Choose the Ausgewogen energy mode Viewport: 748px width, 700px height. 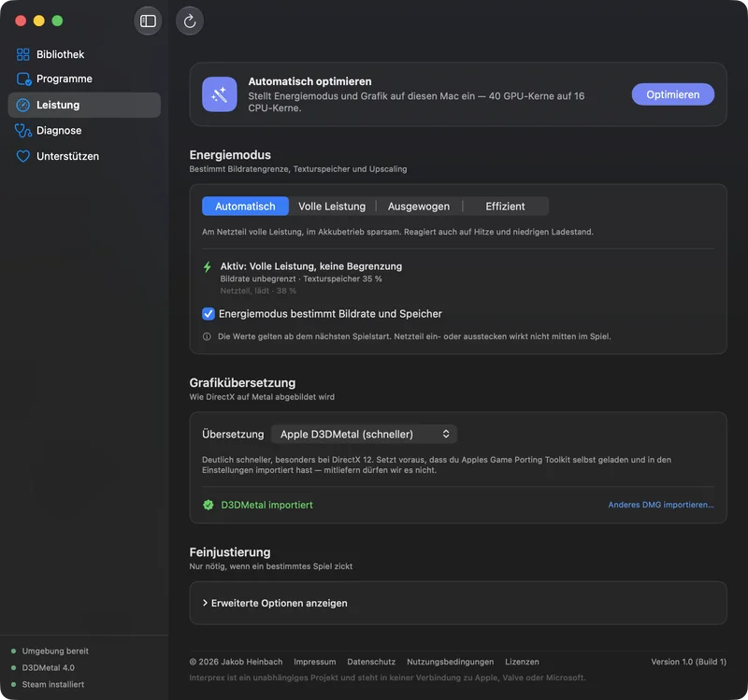(x=419, y=207)
